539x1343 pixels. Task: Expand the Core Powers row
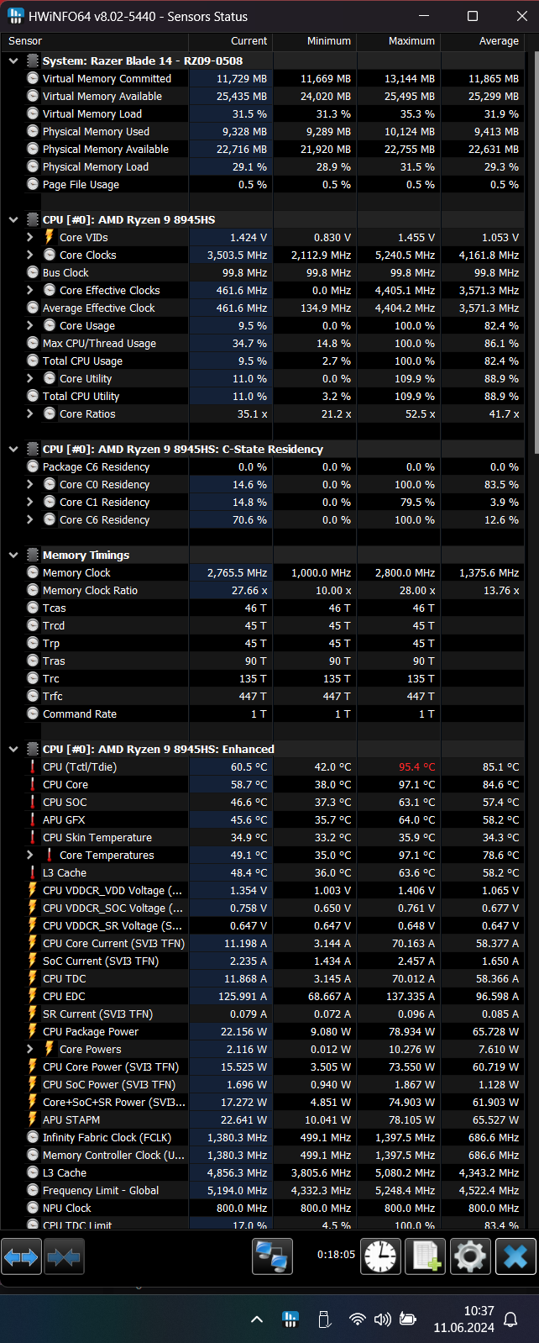[30, 1049]
